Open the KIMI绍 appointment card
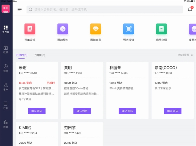 (37, 134)
